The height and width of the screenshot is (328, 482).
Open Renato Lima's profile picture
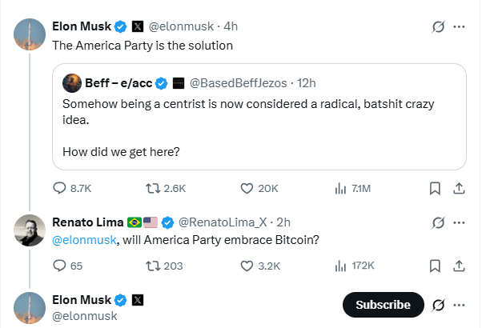click(30, 230)
